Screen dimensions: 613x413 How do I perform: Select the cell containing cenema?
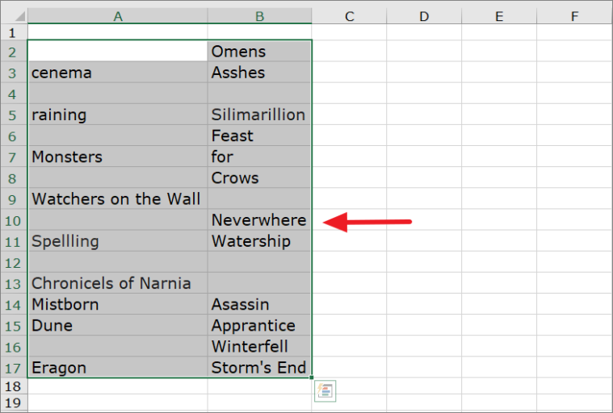tap(118, 73)
